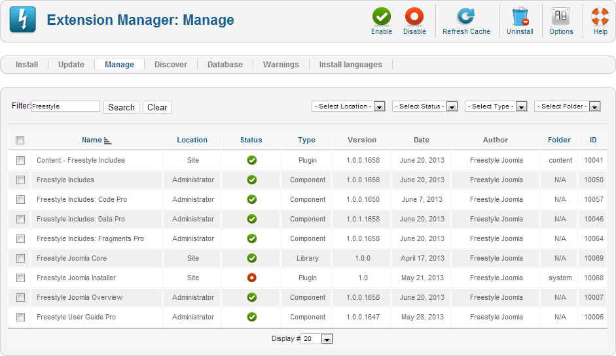
Task: Select checkbox for Freestyle Includes: Fragments Pro
Action: click(20, 239)
